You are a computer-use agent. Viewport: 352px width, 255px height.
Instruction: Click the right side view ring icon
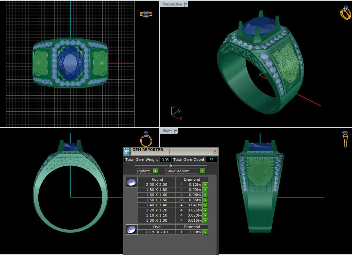tap(345, 139)
